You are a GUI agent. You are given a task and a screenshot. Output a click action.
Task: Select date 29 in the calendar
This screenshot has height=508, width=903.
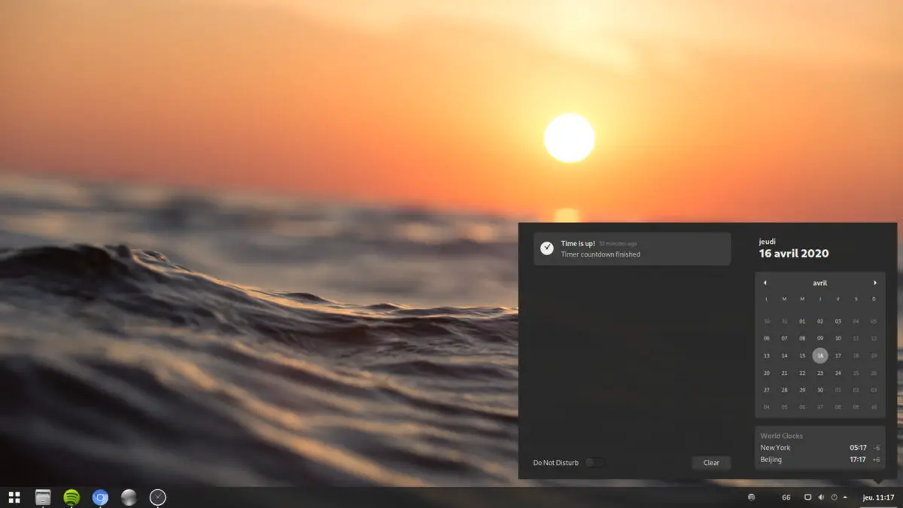802,390
